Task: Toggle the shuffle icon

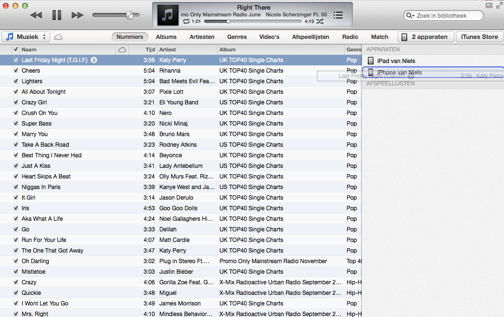Action: click(320, 22)
